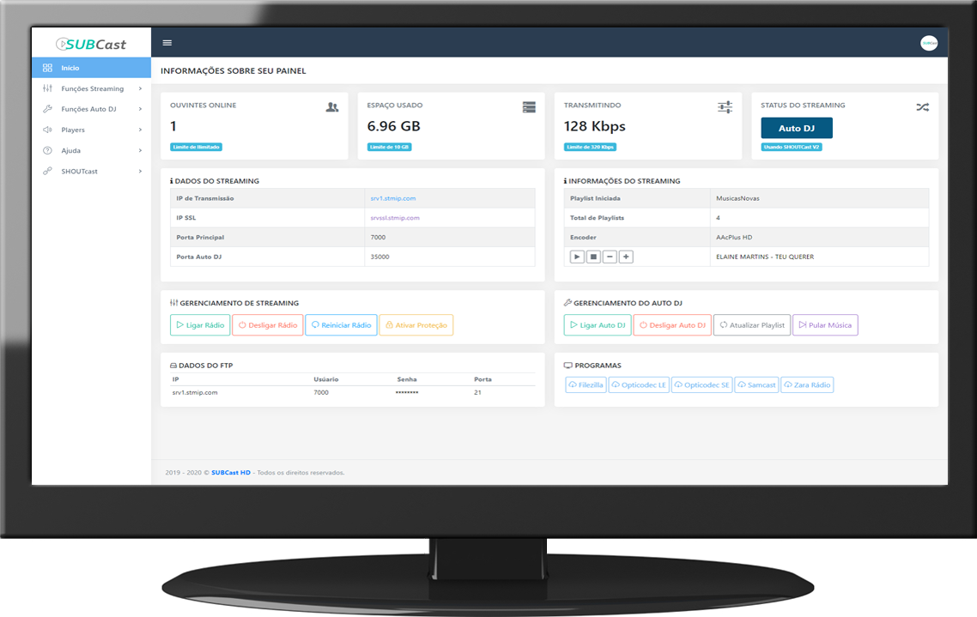This screenshot has width=977, height=617.
Task: Expand the Funções Streaming menu
Action: [x=92, y=88]
